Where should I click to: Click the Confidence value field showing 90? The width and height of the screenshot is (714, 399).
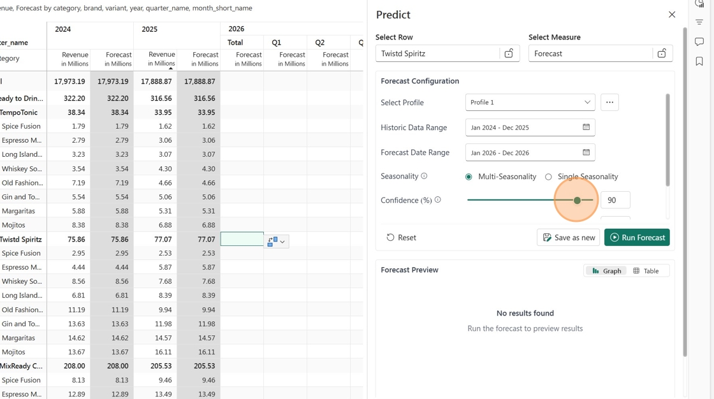(x=615, y=200)
